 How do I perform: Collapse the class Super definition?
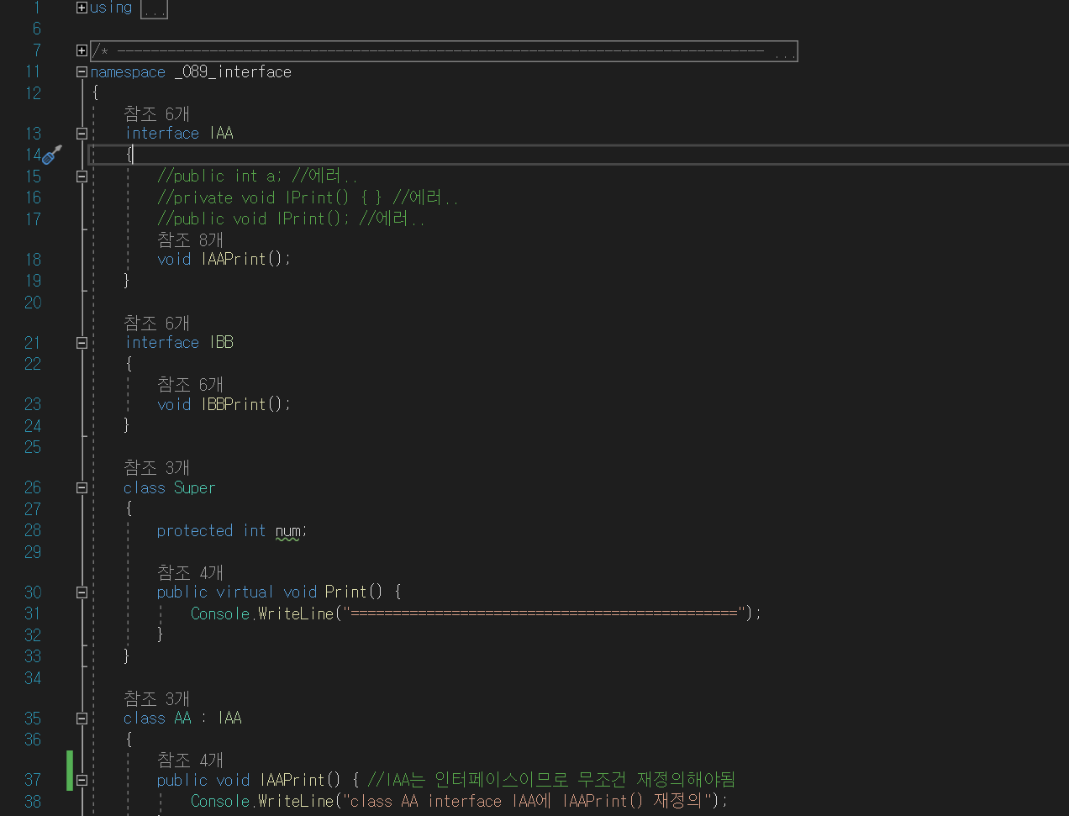point(82,488)
